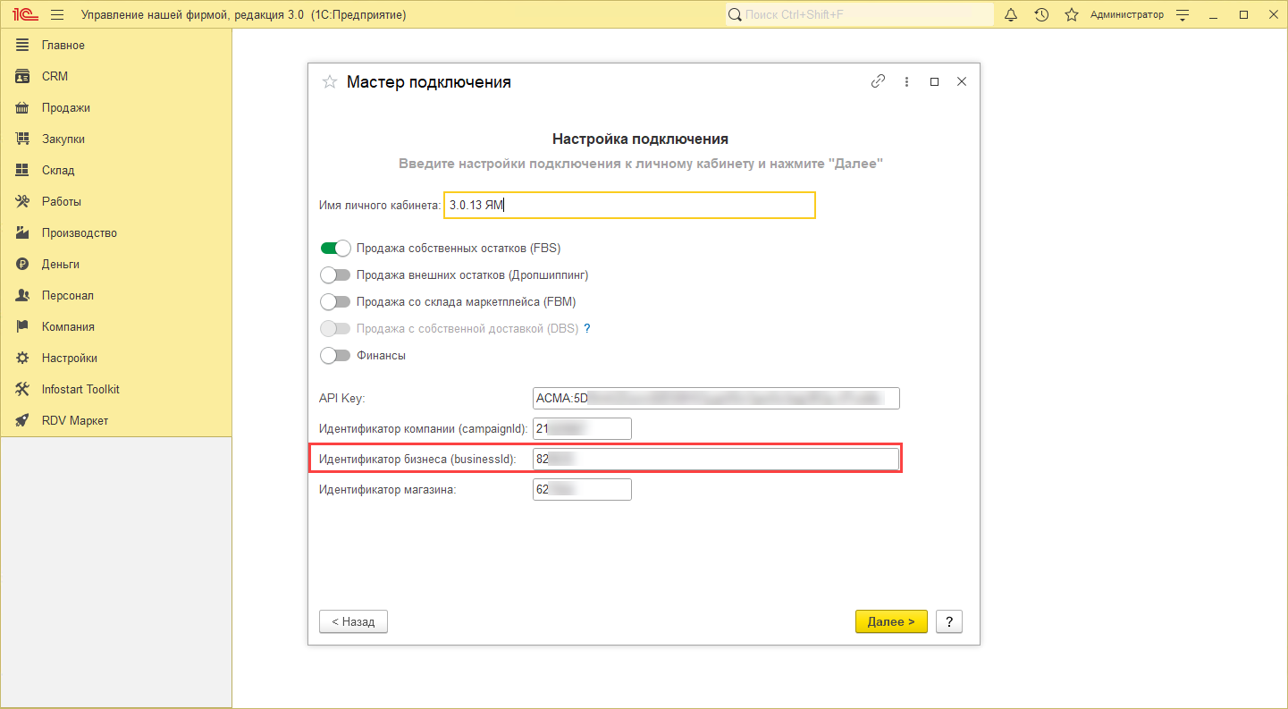Click the Производство factory icon
This screenshot has width=1288, height=709.
click(x=23, y=232)
